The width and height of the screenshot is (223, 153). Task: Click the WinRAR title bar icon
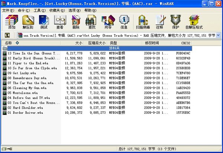3,4
